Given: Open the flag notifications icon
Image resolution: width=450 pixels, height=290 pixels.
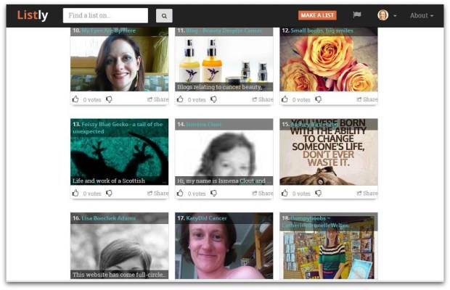Looking at the screenshot, I should click(x=356, y=14).
